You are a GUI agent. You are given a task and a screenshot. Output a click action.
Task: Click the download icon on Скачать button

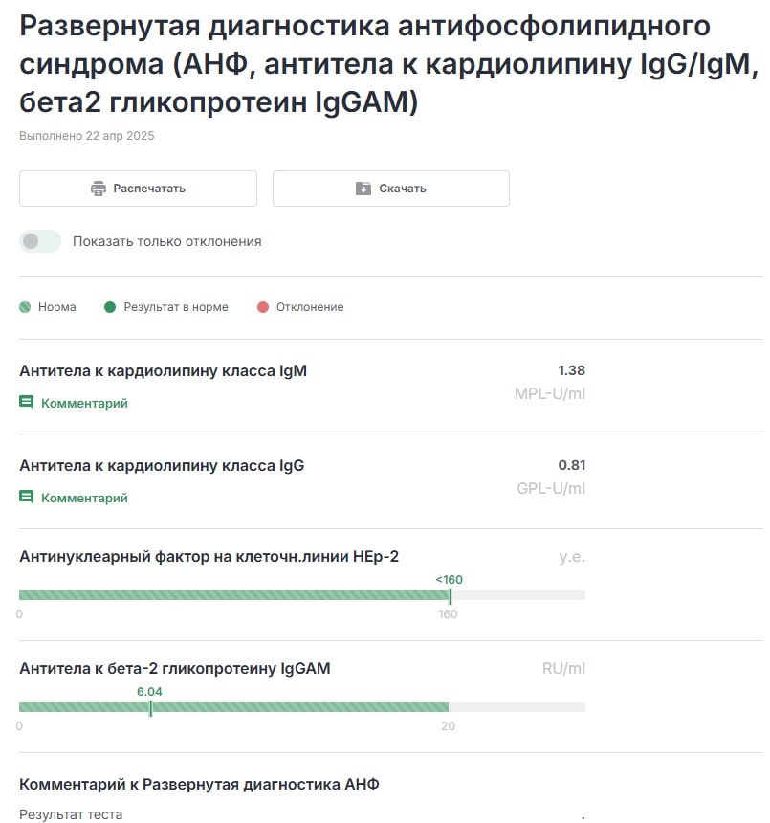pos(365,188)
